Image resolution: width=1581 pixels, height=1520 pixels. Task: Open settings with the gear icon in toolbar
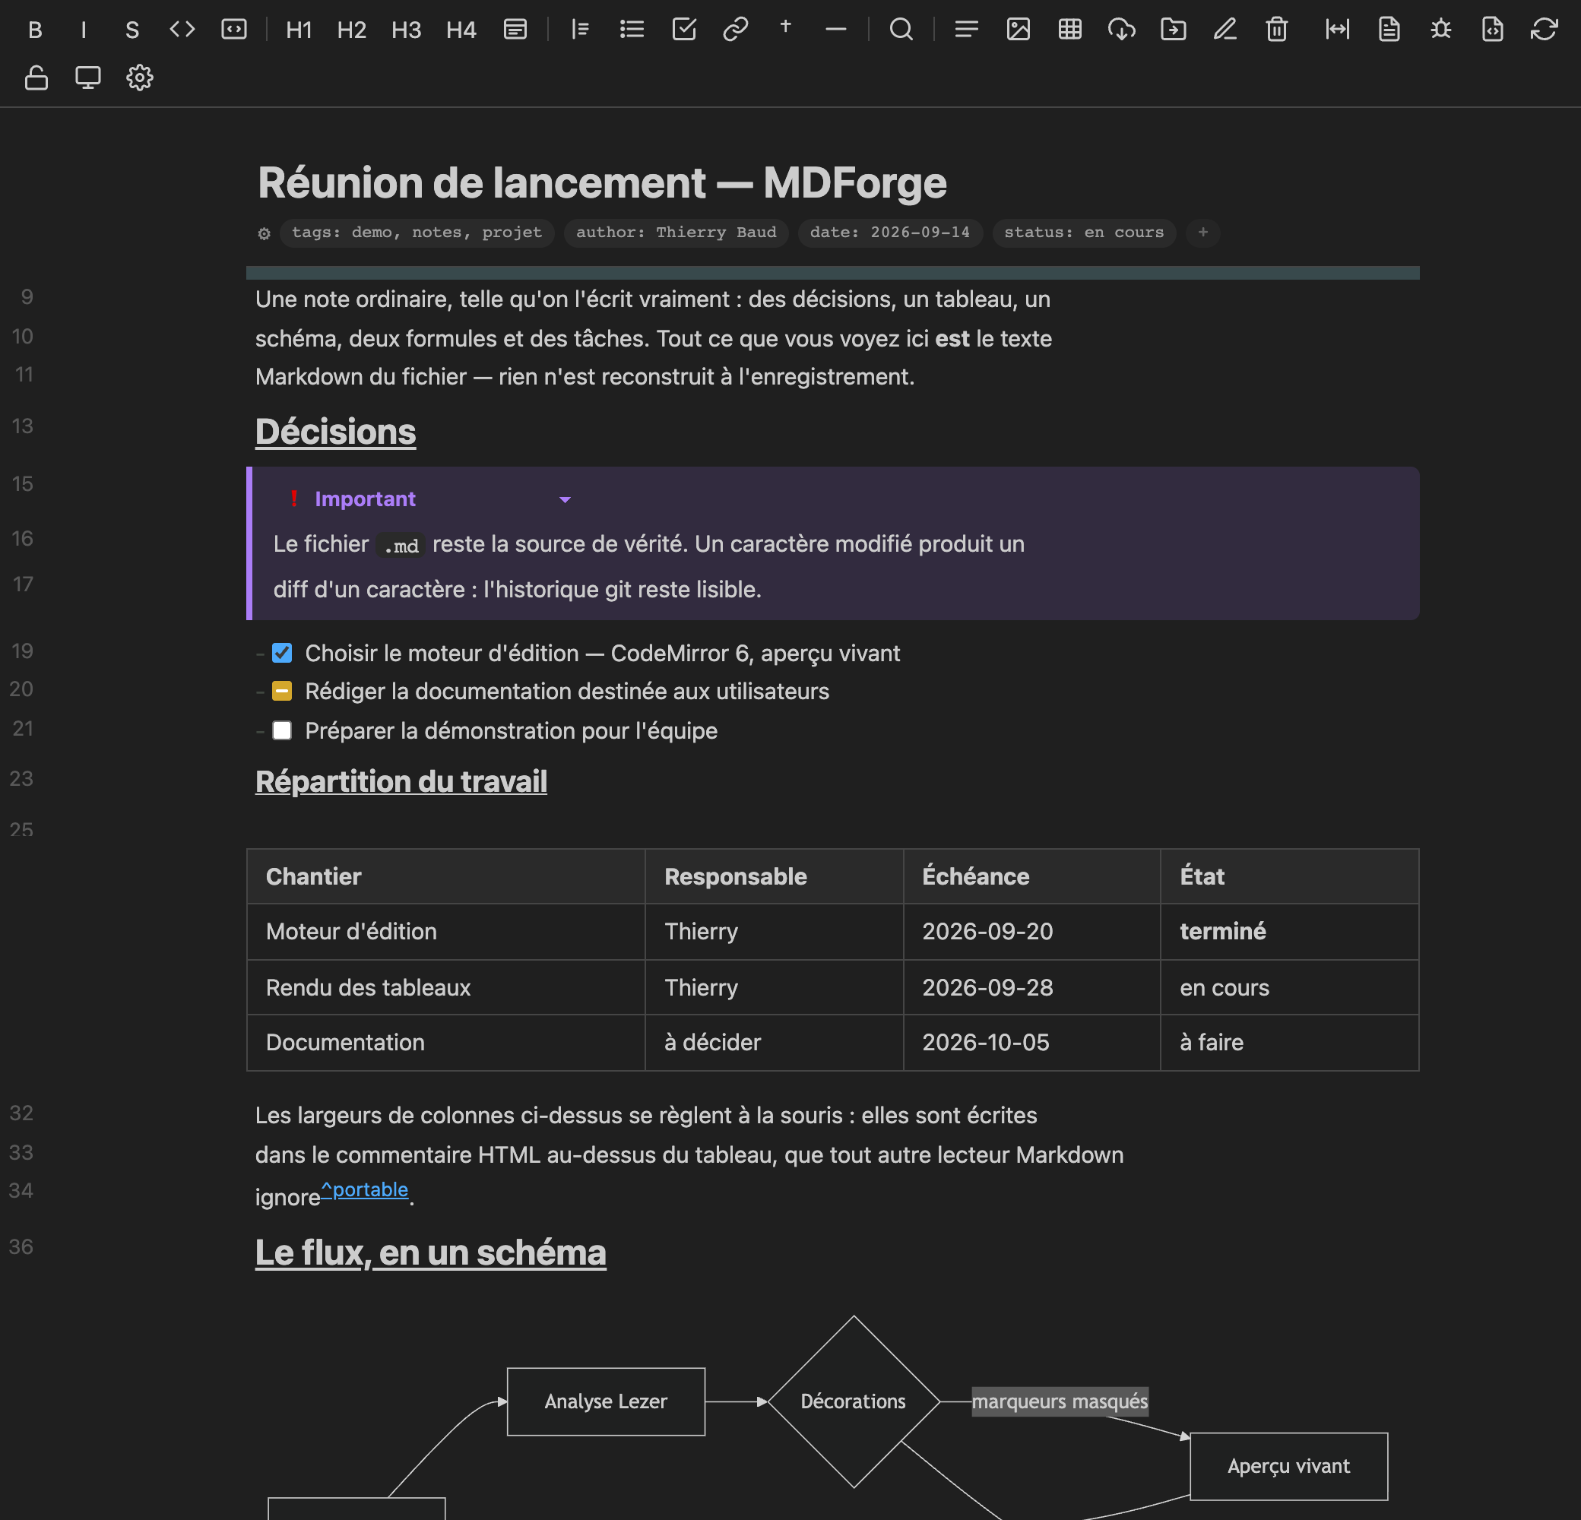[140, 78]
